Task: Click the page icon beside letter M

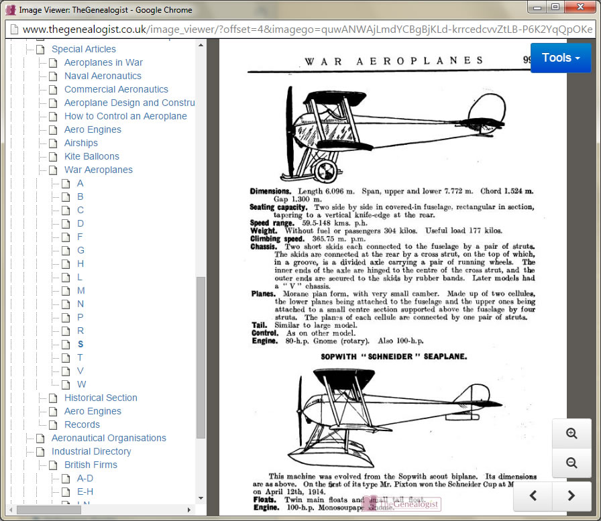Action: [66, 291]
